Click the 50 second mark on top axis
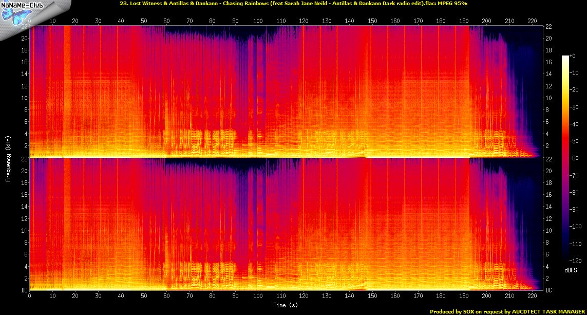 point(143,21)
